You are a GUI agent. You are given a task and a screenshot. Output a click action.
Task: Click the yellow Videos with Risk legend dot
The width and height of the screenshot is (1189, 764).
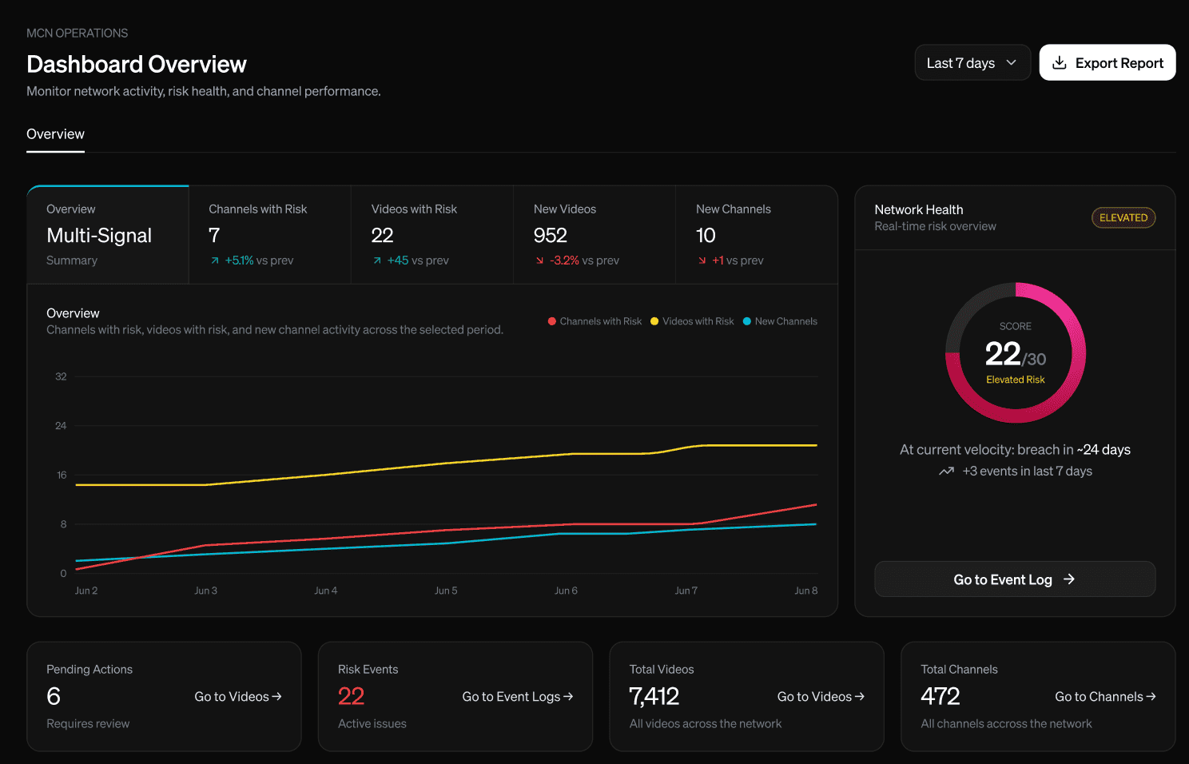tap(654, 321)
